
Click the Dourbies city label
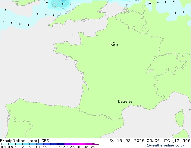click(125, 101)
